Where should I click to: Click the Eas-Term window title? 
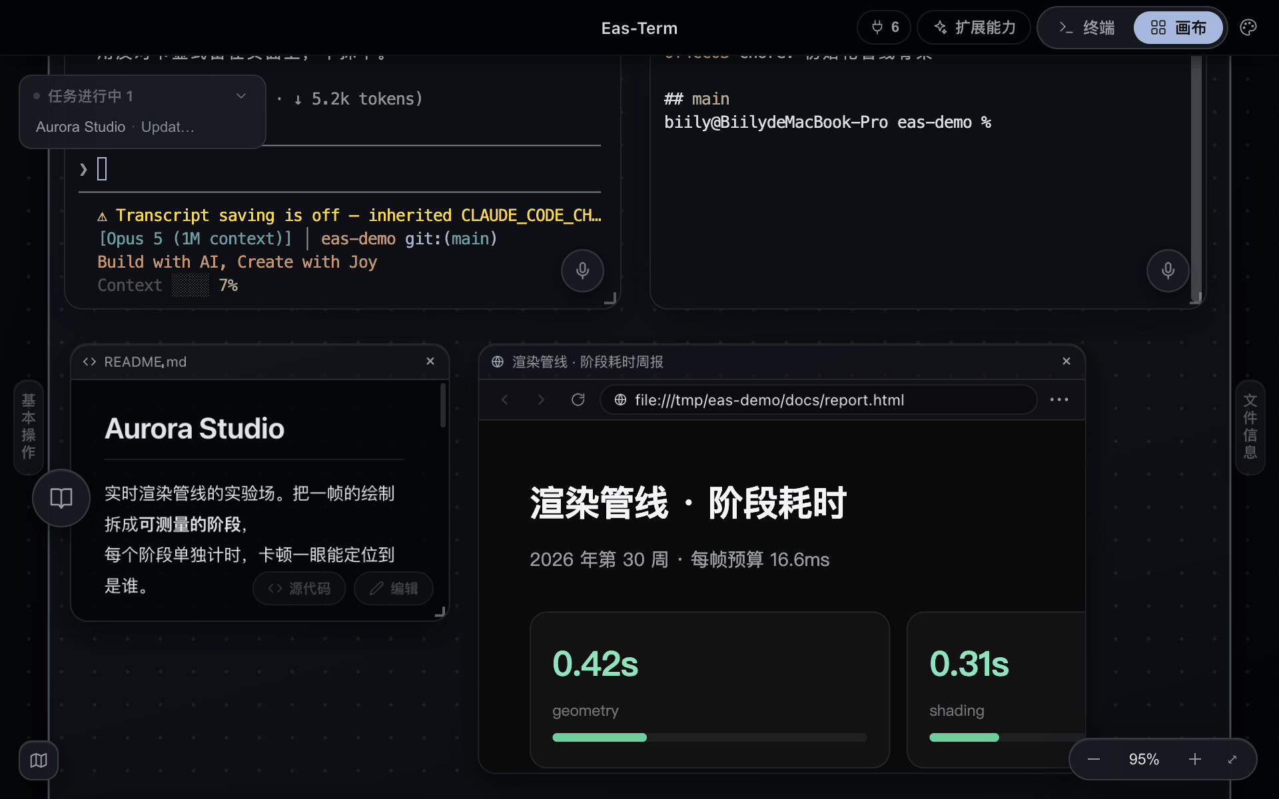[x=639, y=28]
